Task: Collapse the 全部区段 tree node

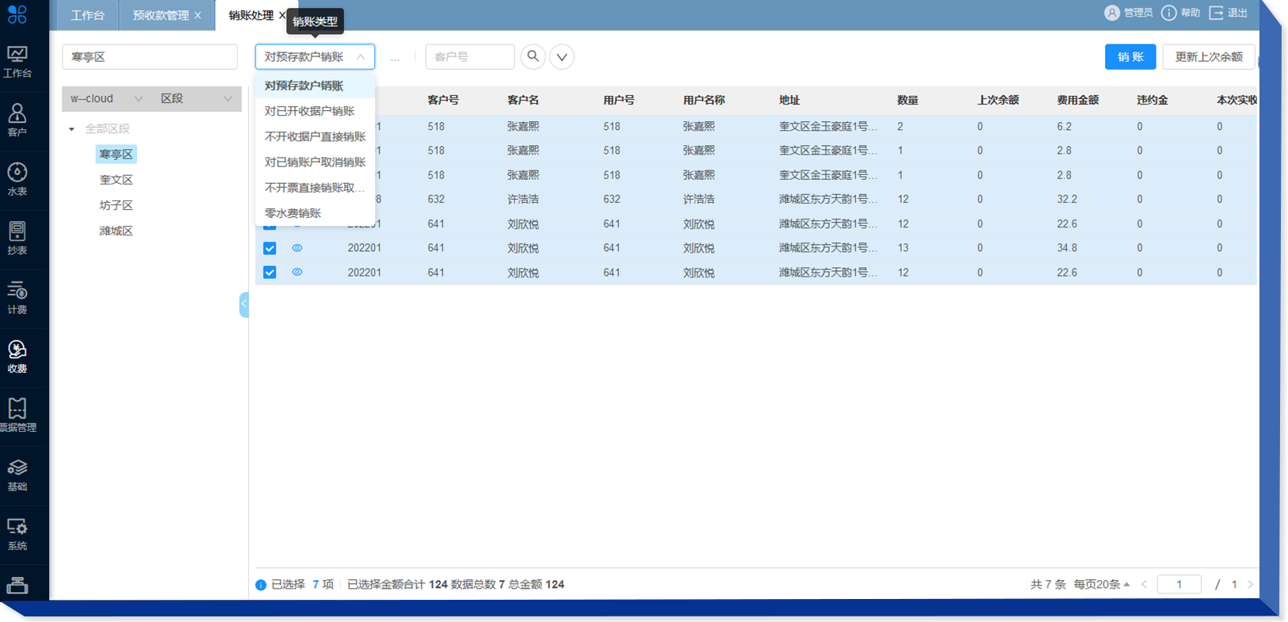Action: [x=71, y=128]
